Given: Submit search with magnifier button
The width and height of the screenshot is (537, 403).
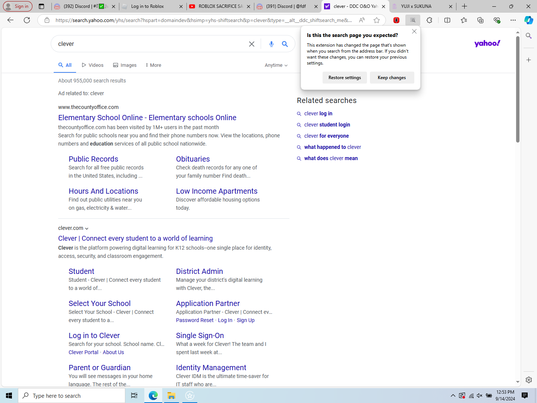Looking at the screenshot, I should (285, 44).
